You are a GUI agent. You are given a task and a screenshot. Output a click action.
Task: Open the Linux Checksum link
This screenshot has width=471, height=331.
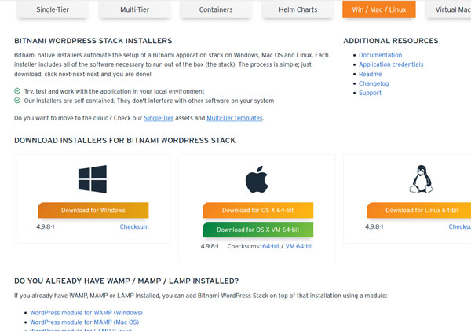[460, 226]
